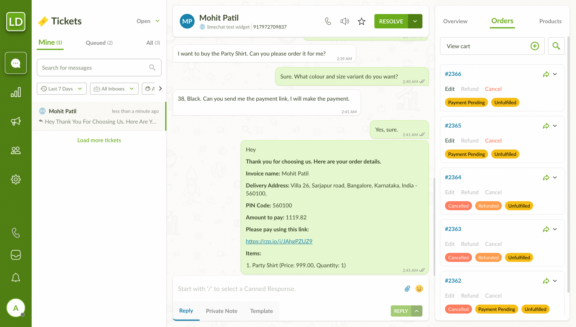The width and height of the screenshot is (576, 327).
Task: Toggle the mute icon on conversation header
Action: 344,21
